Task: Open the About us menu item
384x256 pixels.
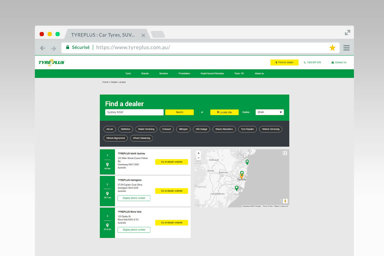Action: point(259,74)
